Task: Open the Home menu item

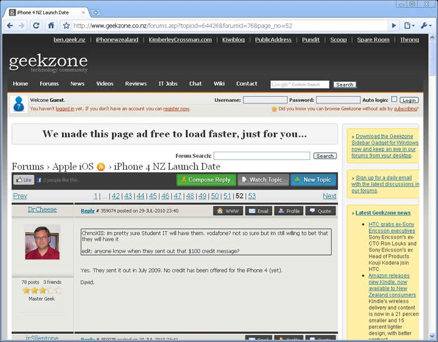Action: click(x=21, y=83)
